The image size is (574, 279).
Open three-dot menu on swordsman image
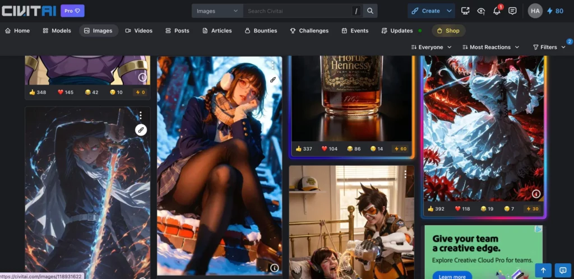(x=141, y=115)
